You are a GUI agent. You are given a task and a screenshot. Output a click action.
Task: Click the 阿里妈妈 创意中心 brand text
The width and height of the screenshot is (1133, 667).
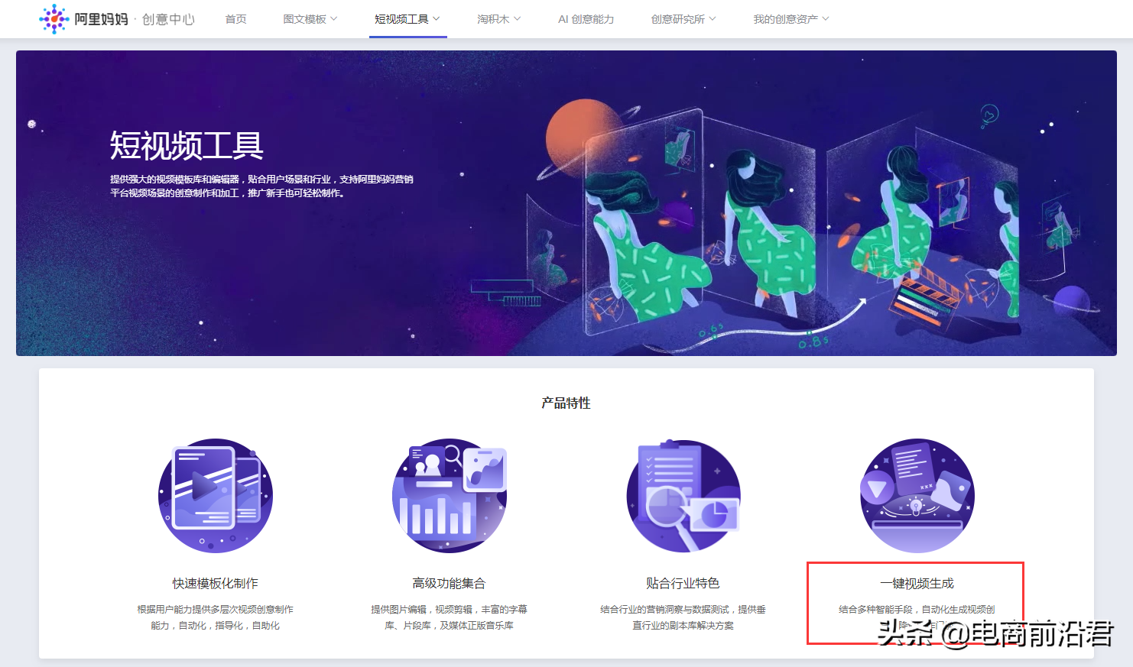135,19
